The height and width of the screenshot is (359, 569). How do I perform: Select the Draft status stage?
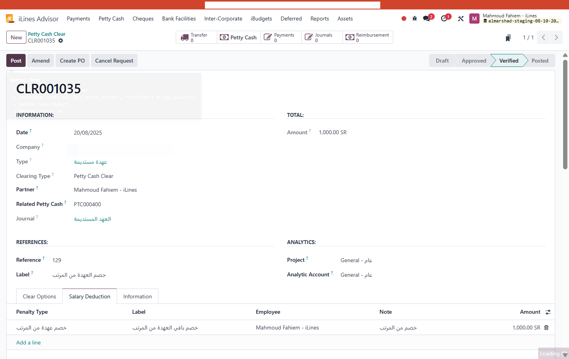point(442,61)
